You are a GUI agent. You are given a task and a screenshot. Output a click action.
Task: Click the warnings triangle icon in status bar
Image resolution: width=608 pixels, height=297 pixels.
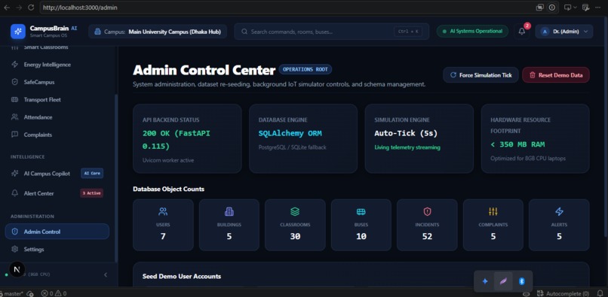pos(58,293)
